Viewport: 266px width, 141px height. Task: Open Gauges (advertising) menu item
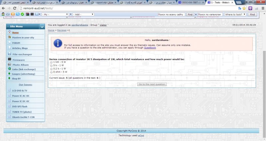[x=23, y=74]
